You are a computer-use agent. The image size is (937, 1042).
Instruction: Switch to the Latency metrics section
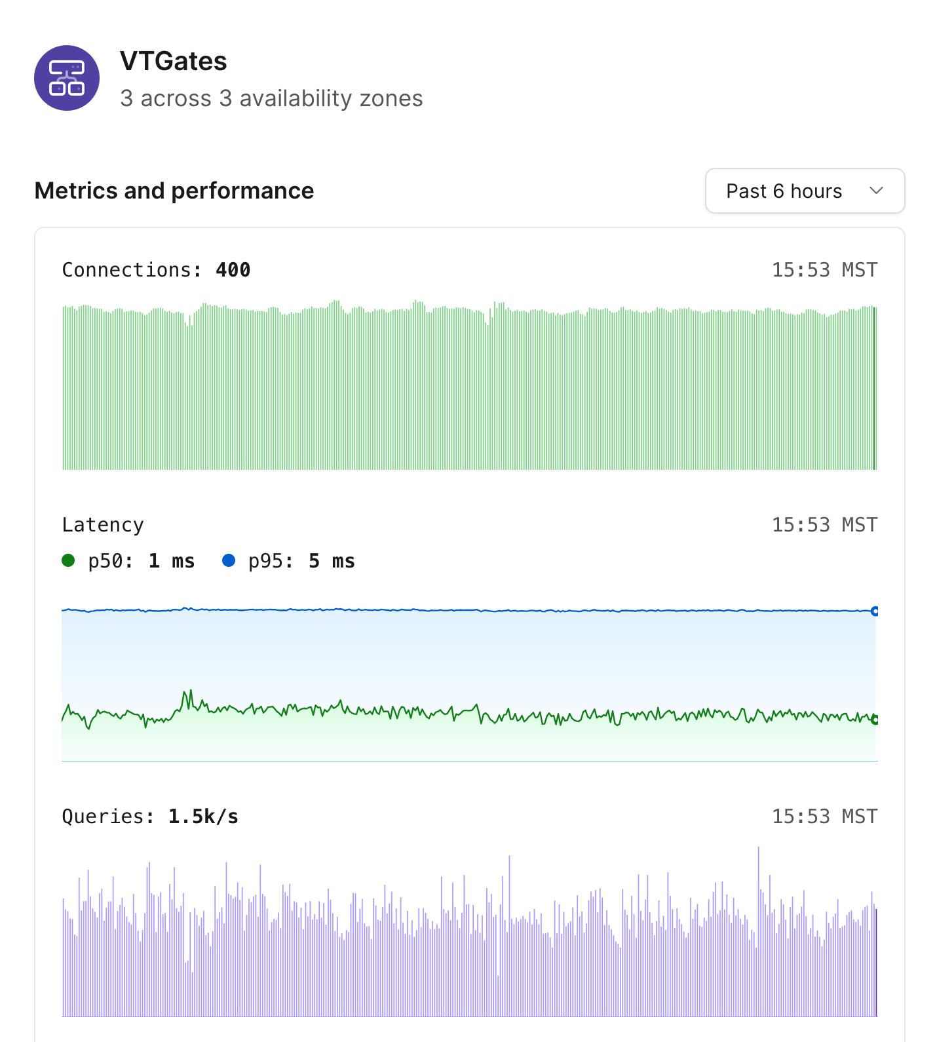[102, 524]
